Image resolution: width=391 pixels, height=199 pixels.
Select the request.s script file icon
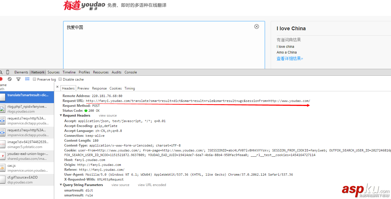click(x=3, y=121)
